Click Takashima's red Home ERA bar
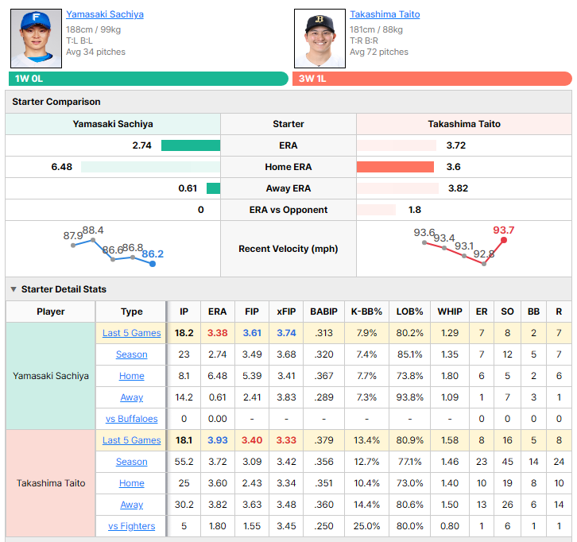Viewport: 577px width, 542px height. (395, 167)
